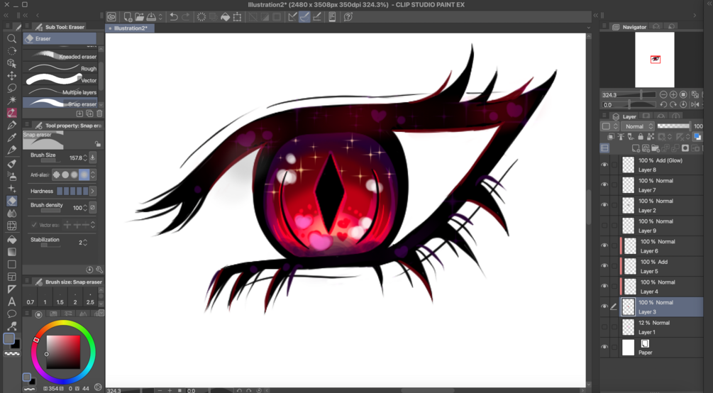This screenshot has height=393, width=713.
Task: Open the palette color dropdown in Layer panel
Action: pos(610,126)
